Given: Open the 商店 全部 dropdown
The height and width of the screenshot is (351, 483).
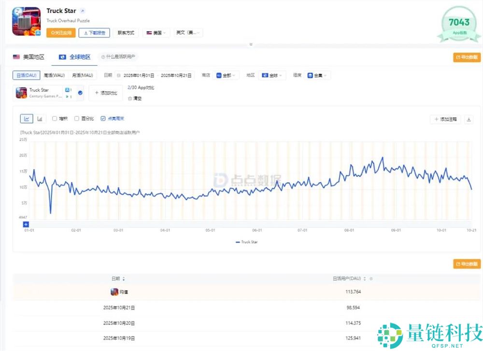Looking at the screenshot, I should coord(226,75).
